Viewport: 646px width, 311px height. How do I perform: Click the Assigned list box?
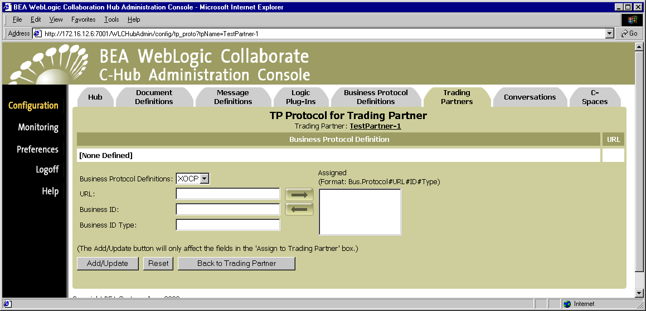[x=360, y=212]
